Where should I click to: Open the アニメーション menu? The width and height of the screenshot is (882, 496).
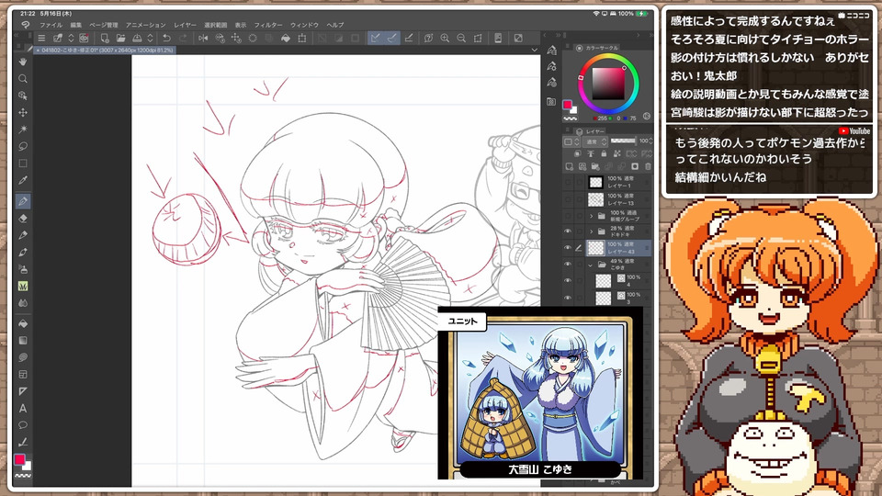(x=146, y=25)
